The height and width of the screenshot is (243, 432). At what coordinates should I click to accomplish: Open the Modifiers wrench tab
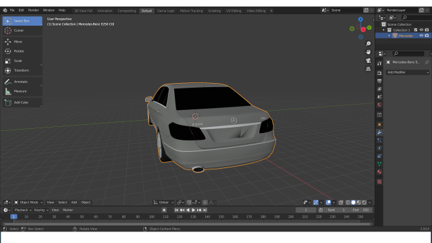coord(379,132)
